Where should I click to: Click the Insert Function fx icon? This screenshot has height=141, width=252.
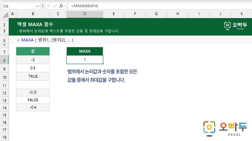point(61,6)
